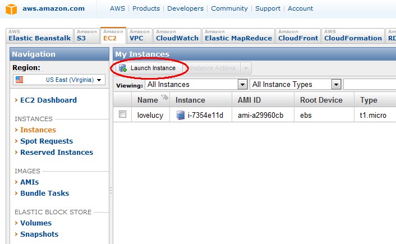Open the Products top menu
The image size is (396, 244).
coord(146,8)
